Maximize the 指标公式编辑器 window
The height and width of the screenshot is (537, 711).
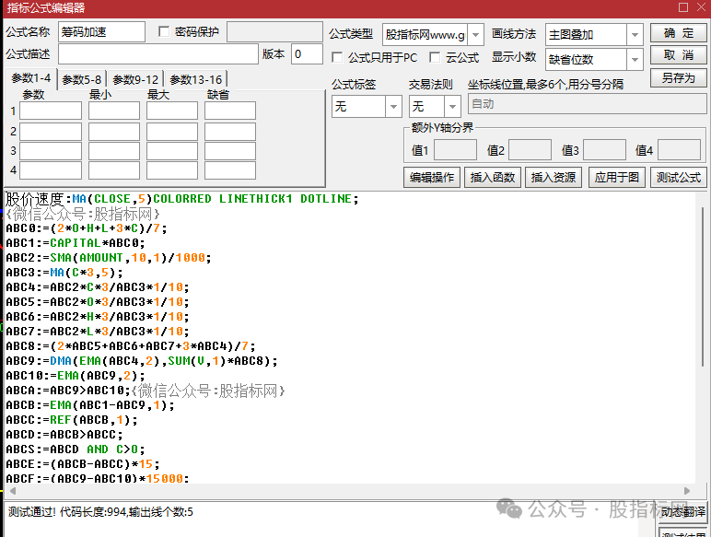pos(683,7)
